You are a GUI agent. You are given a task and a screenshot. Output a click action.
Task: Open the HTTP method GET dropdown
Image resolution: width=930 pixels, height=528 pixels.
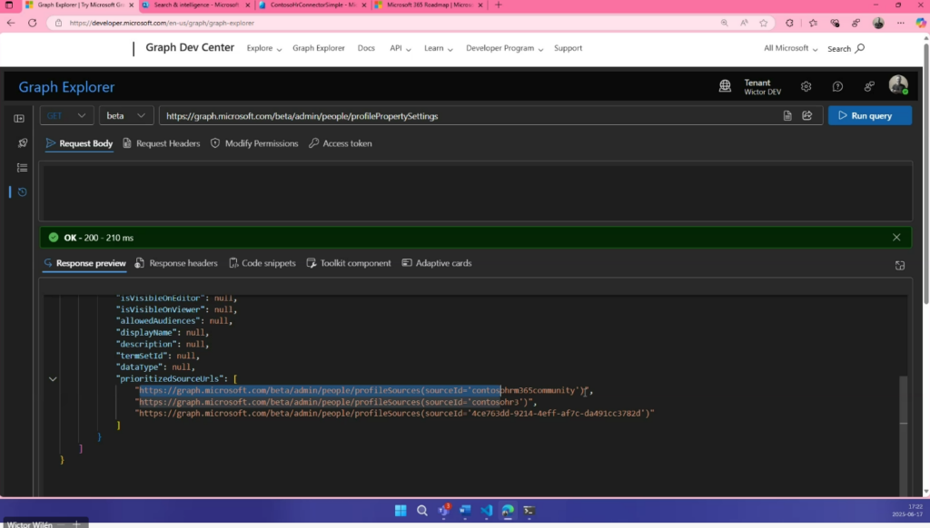pyautogui.click(x=66, y=115)
